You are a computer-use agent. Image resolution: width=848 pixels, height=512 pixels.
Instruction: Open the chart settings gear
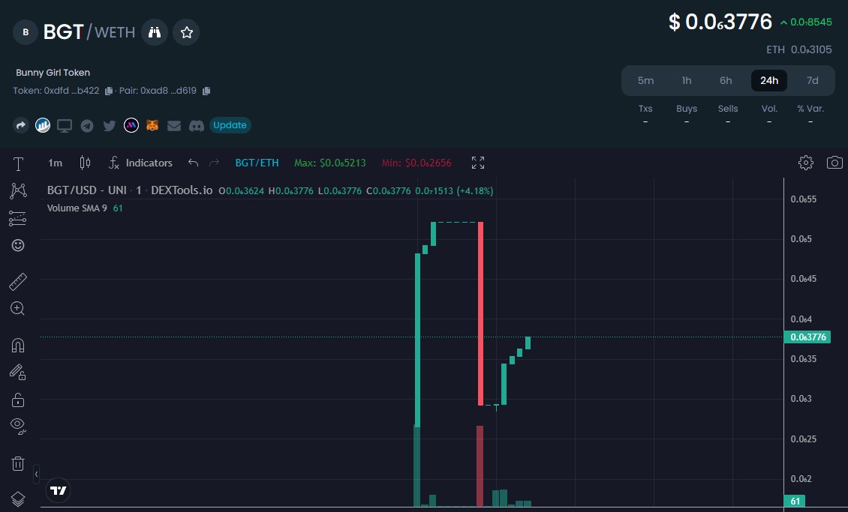pos(805,163)
